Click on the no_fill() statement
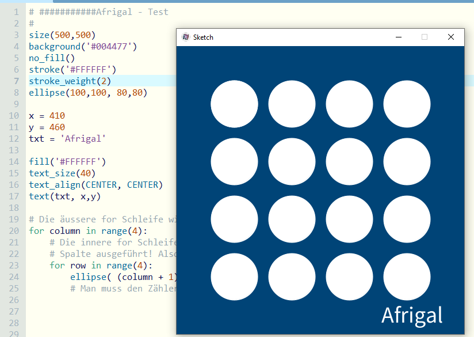 pyautogui.click(x=52, y=58)
